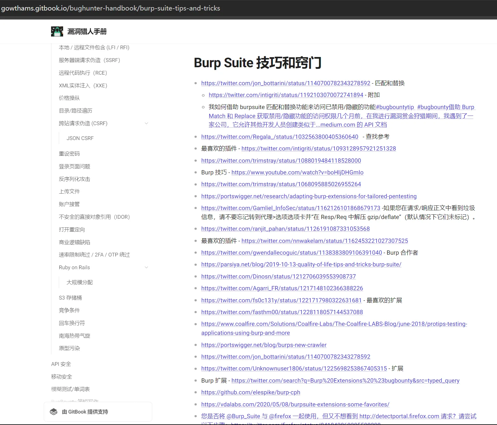This screenshot has height=425, width=497.
Task: Collapse the Ruby on Rails chevron
Action: tap(146, 267)
